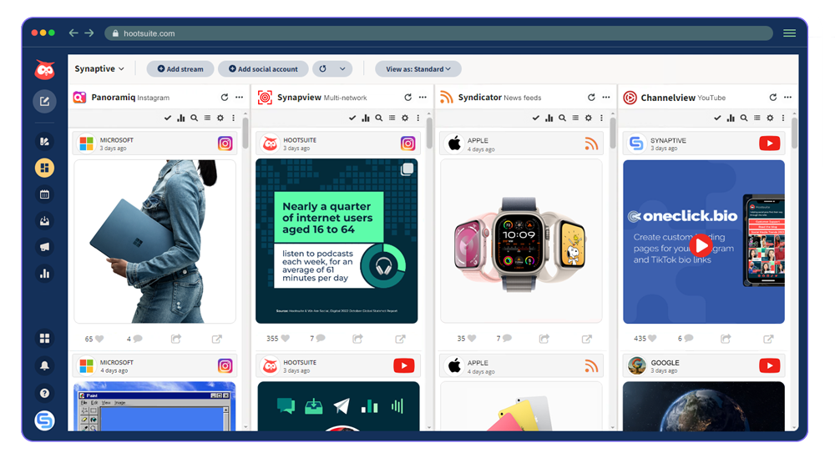835x463 pixels.
Task: Open comments on Hootsuite post with 7 comments
Action: point(321,339)
